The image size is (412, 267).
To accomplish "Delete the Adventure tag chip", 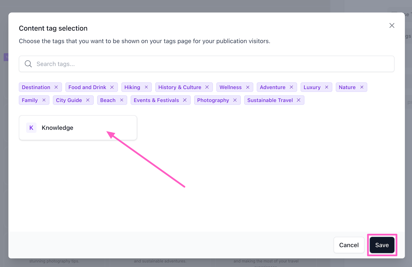I will click(x=291, y=87).
